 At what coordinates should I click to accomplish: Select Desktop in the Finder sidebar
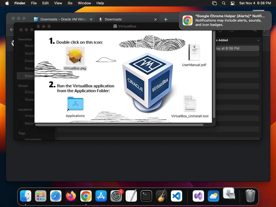pos(29,61)
